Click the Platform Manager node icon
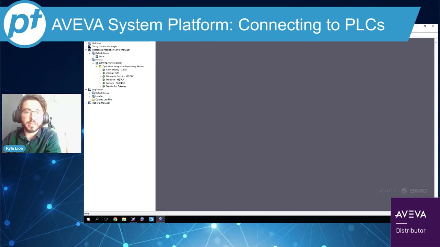 90,103
